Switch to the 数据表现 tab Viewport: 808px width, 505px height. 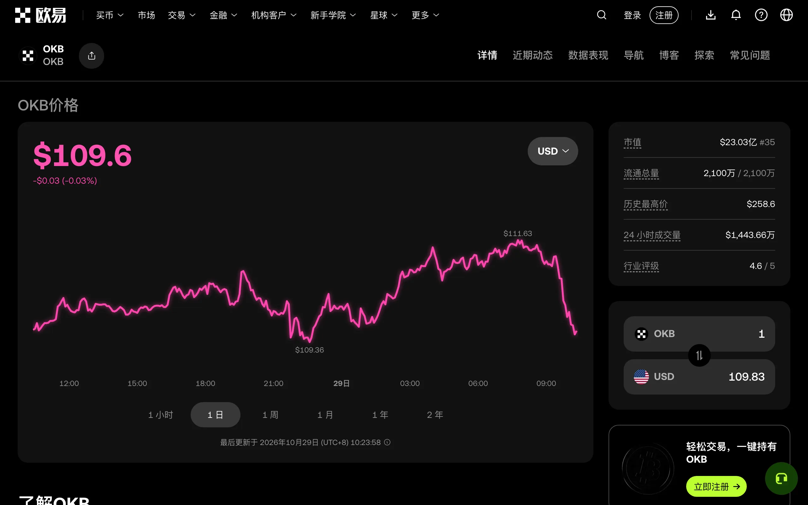tap(588, 56)
